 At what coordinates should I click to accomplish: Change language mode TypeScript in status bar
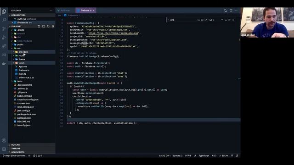(x=204, y=156)
